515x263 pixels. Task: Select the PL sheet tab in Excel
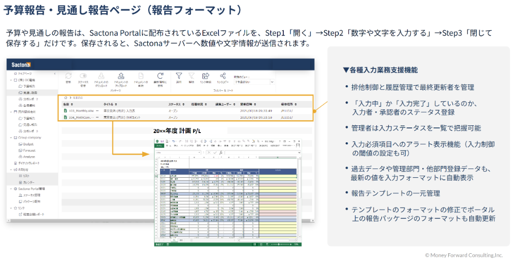coord(174,240)
